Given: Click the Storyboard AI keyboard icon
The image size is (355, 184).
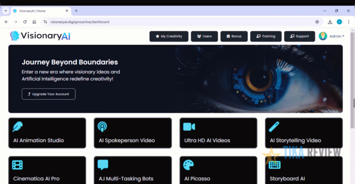Looking at the screenshot, I should [x=275, y=165].
